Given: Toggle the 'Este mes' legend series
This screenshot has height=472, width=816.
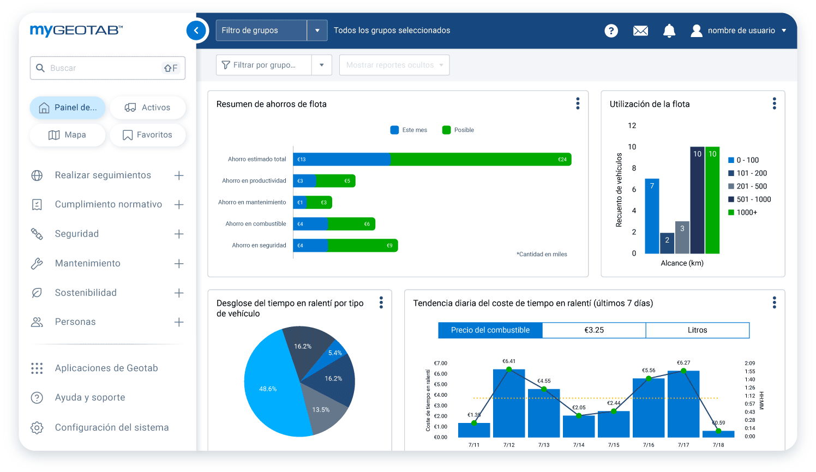Looking at the screenshot, I should [x=409, y=130].
